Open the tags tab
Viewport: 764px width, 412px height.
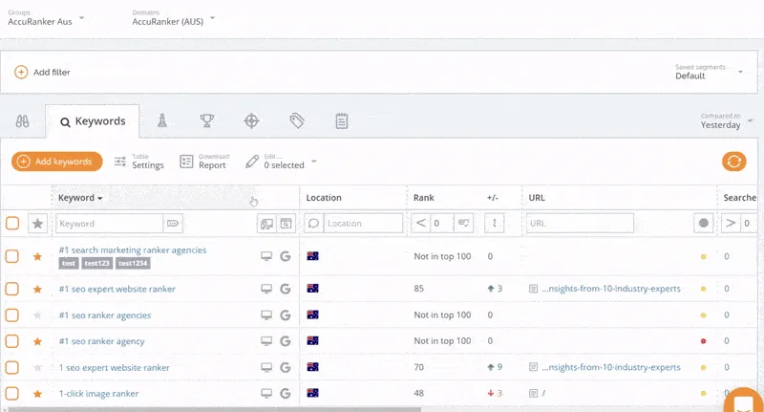coord(297,120)
